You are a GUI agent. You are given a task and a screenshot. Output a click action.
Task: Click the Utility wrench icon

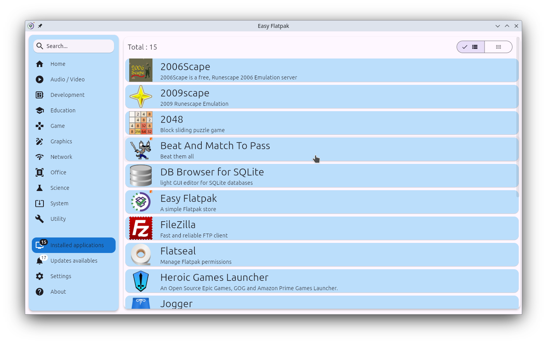[40, 219]
